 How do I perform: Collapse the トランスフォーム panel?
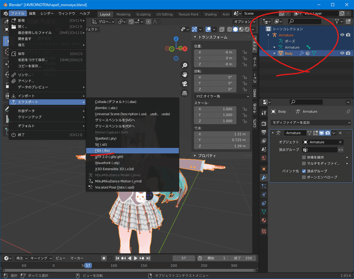pos(195,37)
